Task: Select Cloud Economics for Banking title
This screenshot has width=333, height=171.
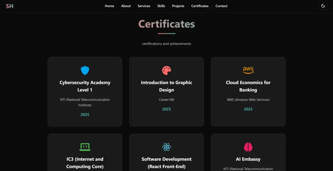Action: 248,86
